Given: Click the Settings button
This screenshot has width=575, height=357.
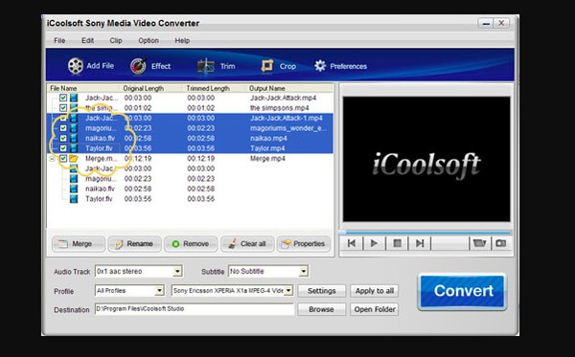Looking at the screenshot, I should click(x=322, y=291).
